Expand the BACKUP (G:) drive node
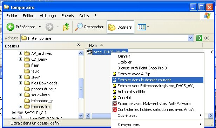The width and height of the screenshot is (216, 128). click(x=14, y=113)
